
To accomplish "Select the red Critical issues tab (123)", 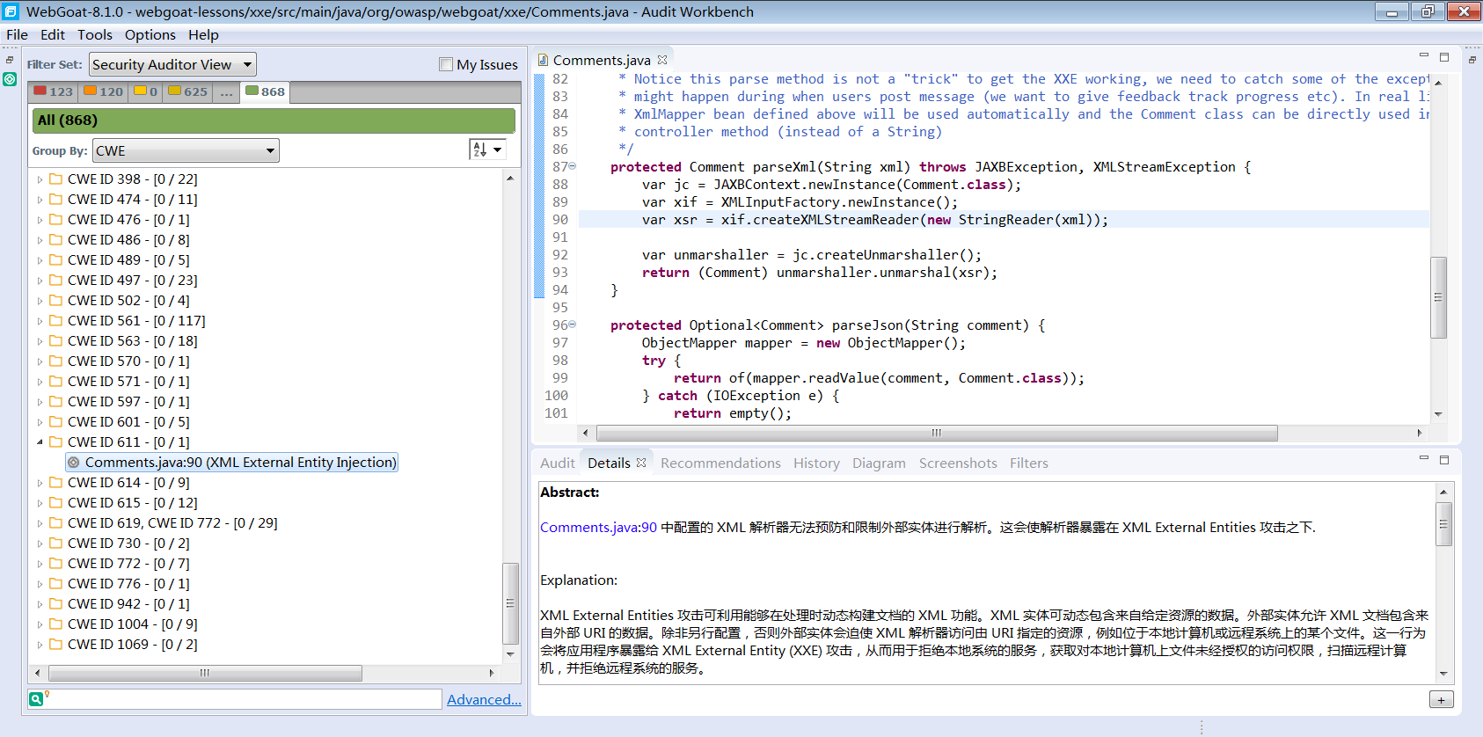I will [x=54, y=91].
